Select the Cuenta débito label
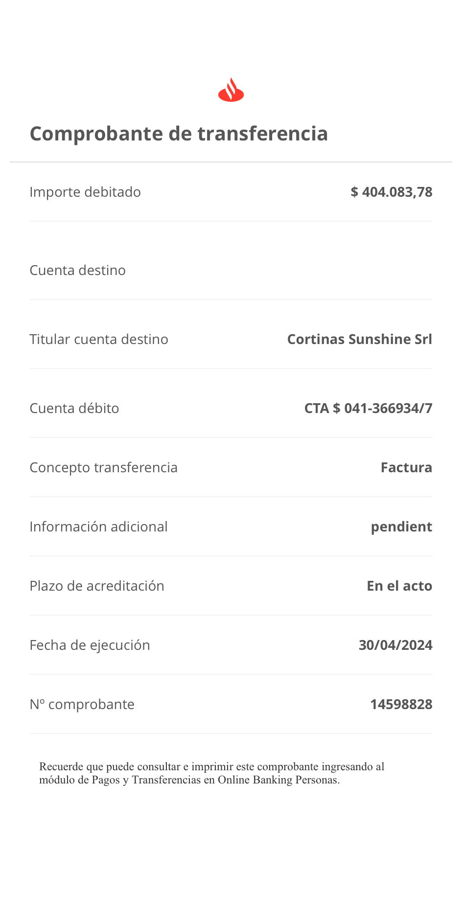Image resolution: width=462 pixels, height=919 pixels. 74,408
